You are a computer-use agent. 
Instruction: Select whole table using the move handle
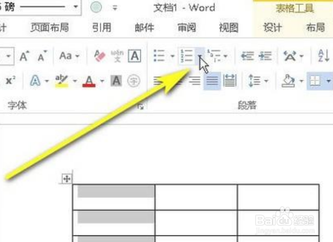[67, 178]
